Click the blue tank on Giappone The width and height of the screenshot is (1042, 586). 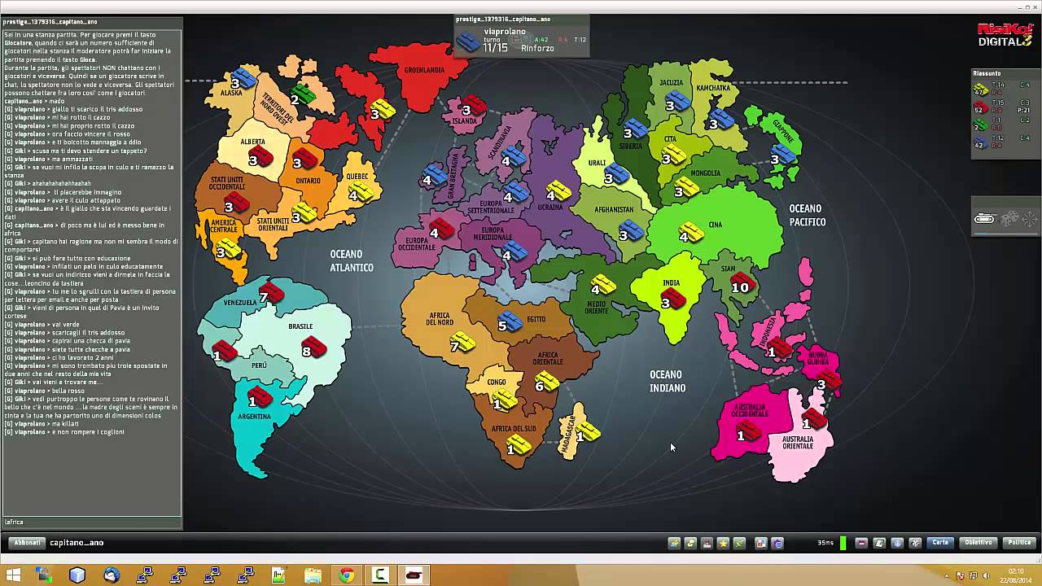(x=782, y=155)
